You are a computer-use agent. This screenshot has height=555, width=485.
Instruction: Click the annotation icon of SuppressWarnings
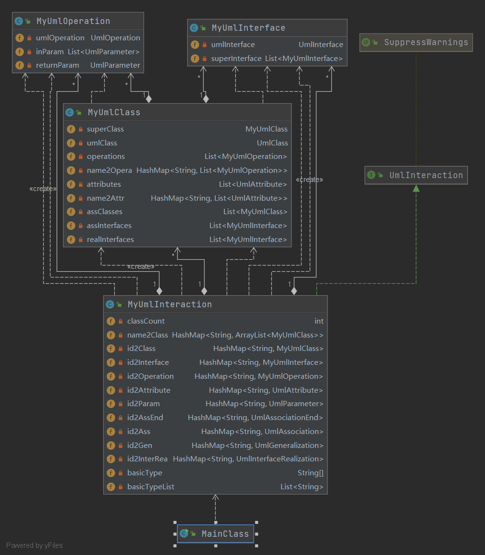click(x=366, y=42)
